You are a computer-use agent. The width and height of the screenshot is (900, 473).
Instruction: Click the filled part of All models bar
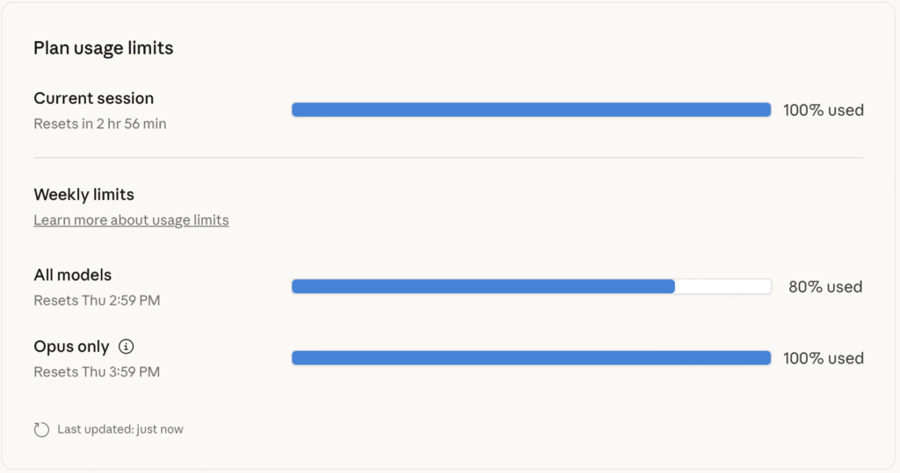pyautogui.click(x=483, y=286)
